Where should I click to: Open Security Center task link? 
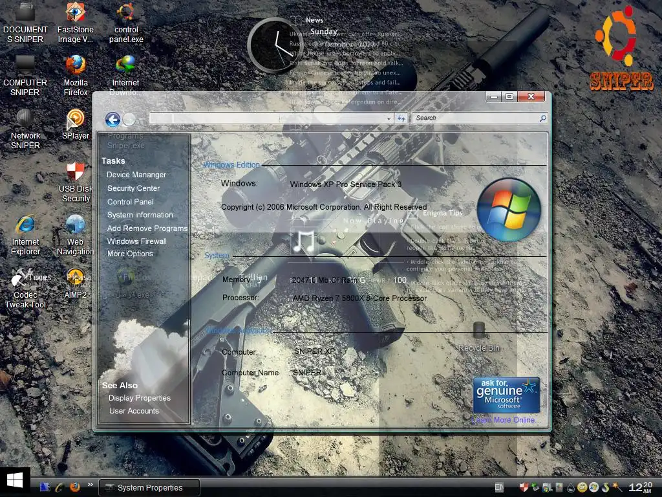133,188
